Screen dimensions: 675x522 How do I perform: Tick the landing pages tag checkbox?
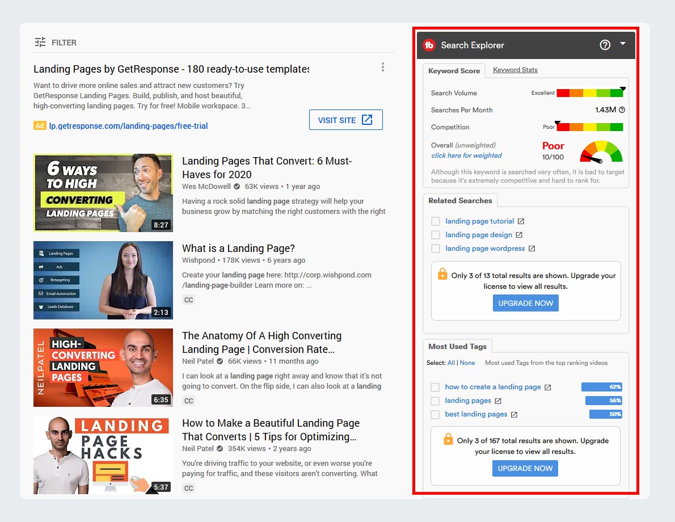click(x=435, y=401)
